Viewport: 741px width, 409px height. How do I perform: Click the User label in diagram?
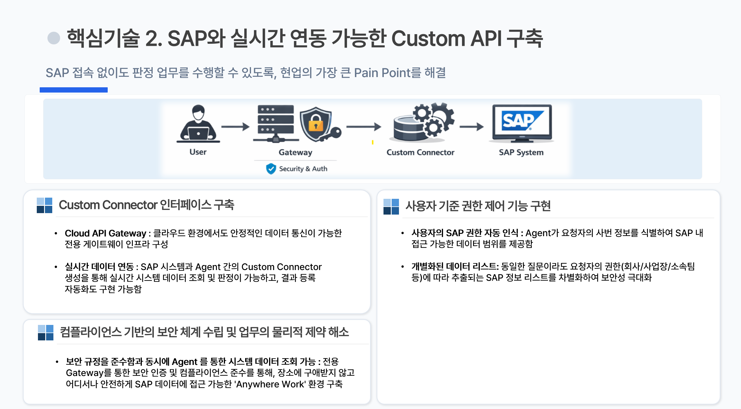click(198, 152)
